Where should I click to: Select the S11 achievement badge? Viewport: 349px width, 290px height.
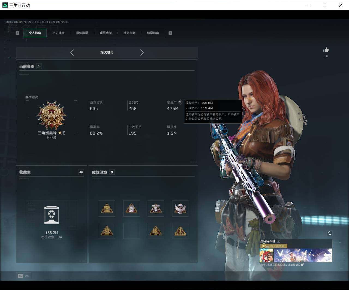pos(107,231)
